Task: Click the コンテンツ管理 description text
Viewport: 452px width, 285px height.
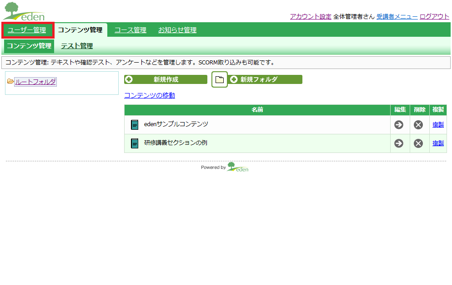Action: click(x=141, y=63)
